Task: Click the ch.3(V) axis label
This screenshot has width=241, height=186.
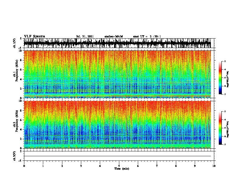Action: (15, 156)
